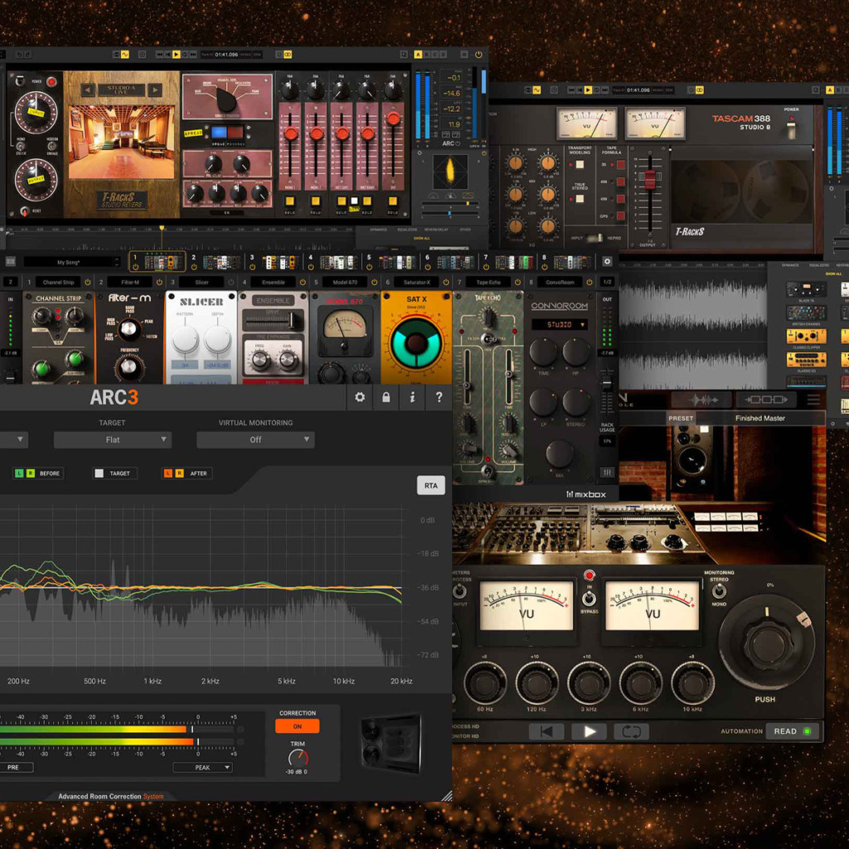The width and height of the screenshot is (849, 849).
Task: Click the ARC3 lock icon
Action: click(x=386, y=397)
